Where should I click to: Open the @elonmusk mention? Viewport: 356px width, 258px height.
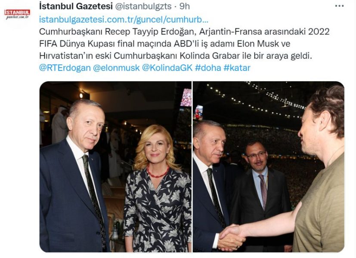[x=116, y=68]
